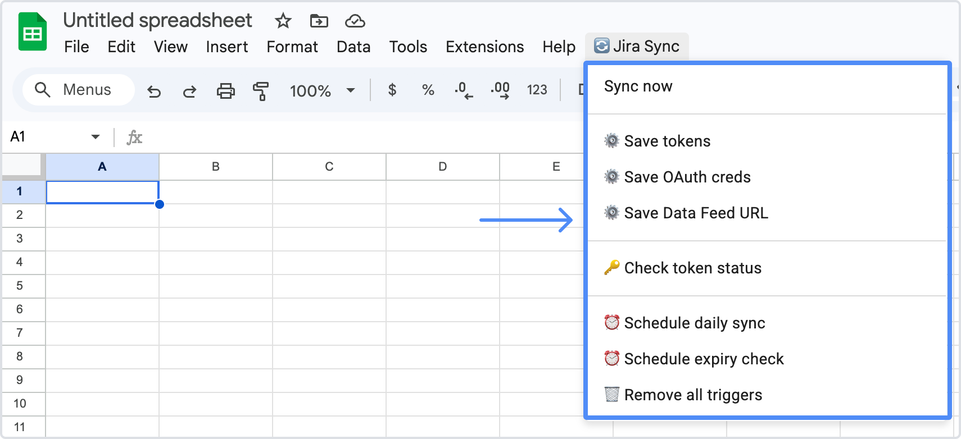This screenshot has width=961, height=439.
Task: Choose Remove all triggers
Action: [x=767, y=395]
